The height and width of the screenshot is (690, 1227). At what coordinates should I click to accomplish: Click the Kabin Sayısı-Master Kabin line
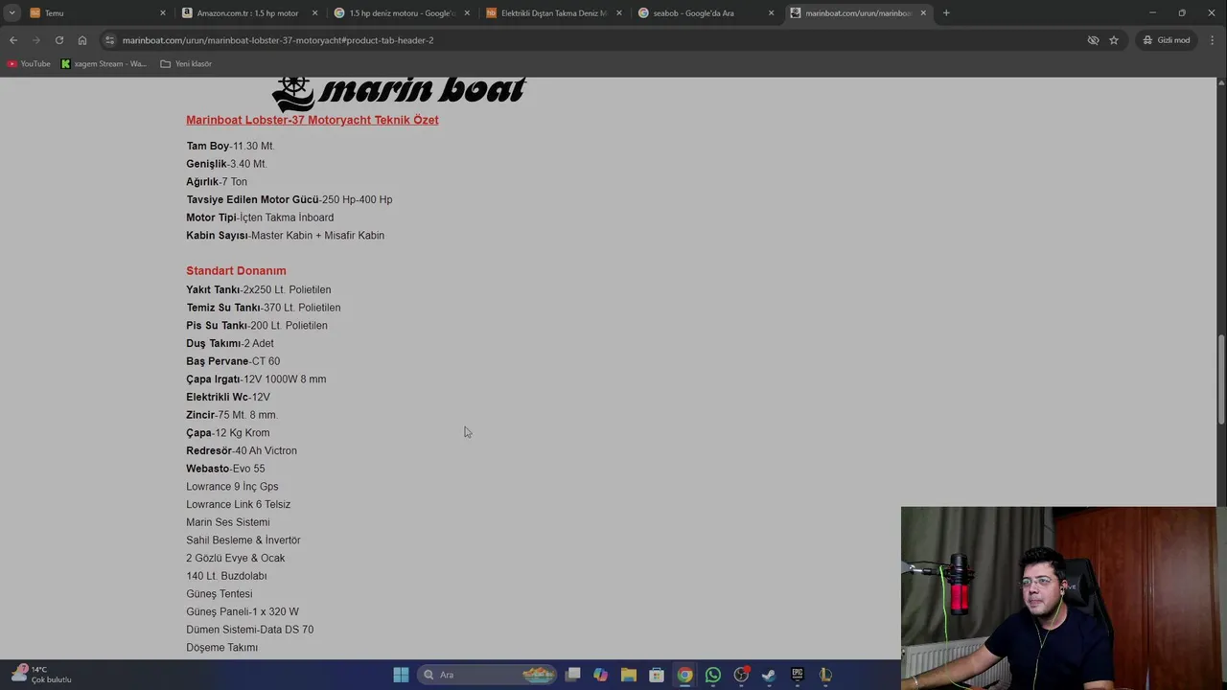285,236
